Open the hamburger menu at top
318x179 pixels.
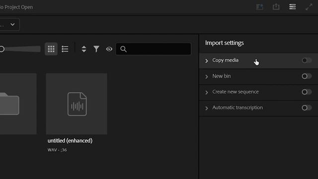tap(293, 7)
